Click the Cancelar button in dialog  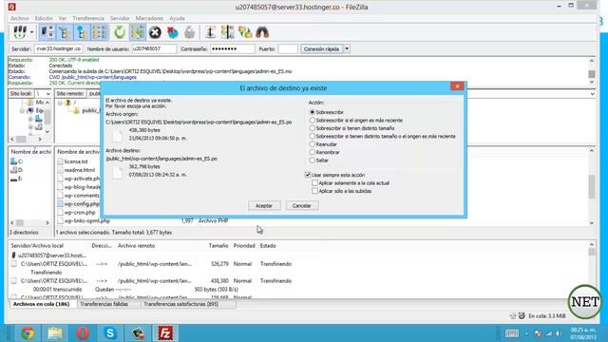click(302, 205)
